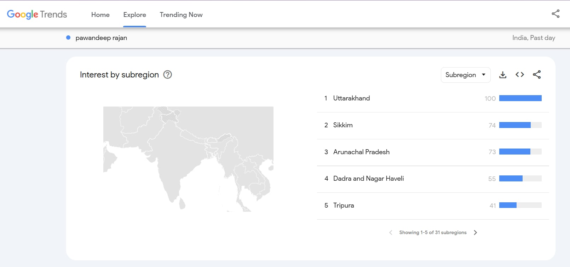
Task: Open the embed code icon
Action: [519, 75]
